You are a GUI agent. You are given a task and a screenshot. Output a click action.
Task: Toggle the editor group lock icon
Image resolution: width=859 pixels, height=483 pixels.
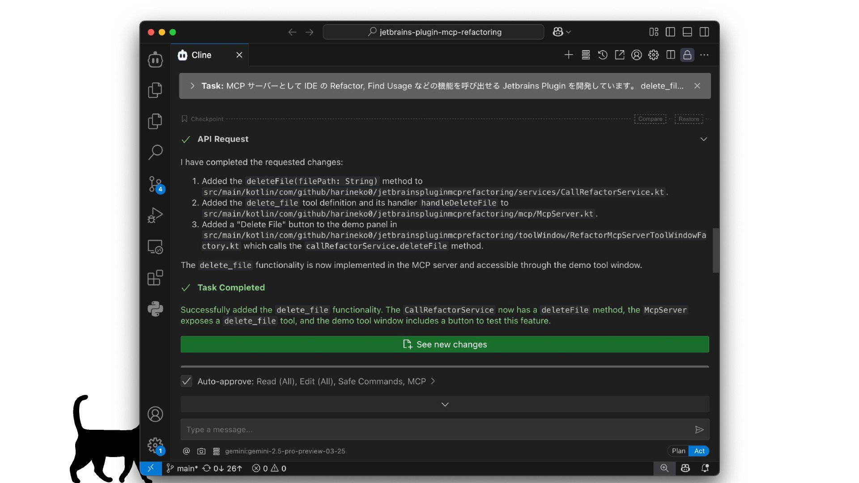687,55
